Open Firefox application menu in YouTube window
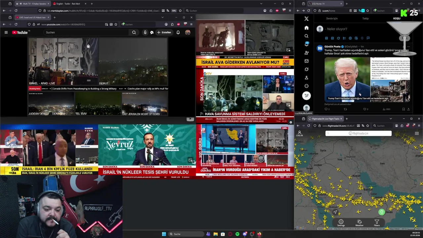This screenshot has height=238, width=423. 191,24
